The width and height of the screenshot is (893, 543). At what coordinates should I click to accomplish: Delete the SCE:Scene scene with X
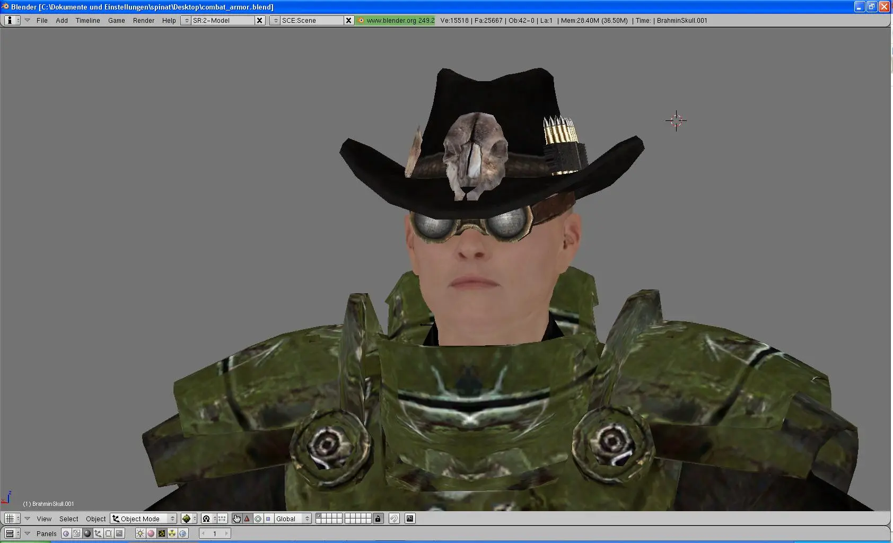(348, 20)
